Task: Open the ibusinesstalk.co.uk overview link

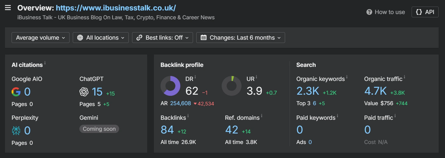Action: 116,8
